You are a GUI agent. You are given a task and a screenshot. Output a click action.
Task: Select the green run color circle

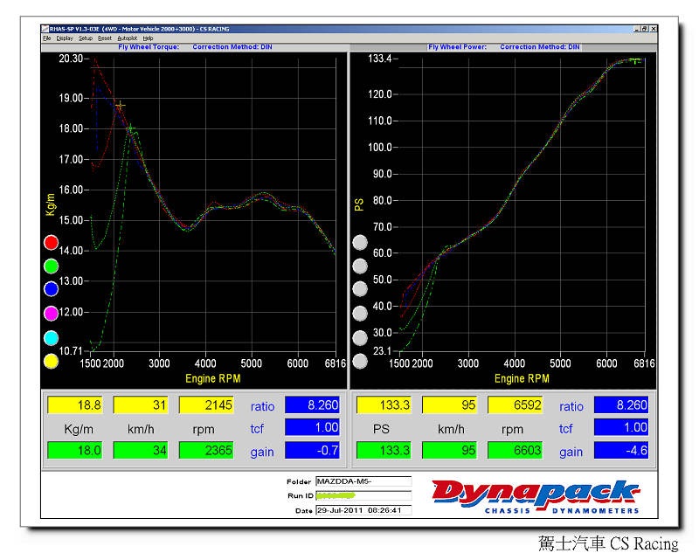(51, 266)
